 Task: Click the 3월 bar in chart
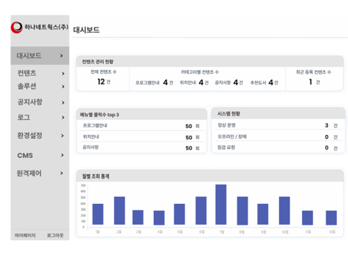coord(138,217)
